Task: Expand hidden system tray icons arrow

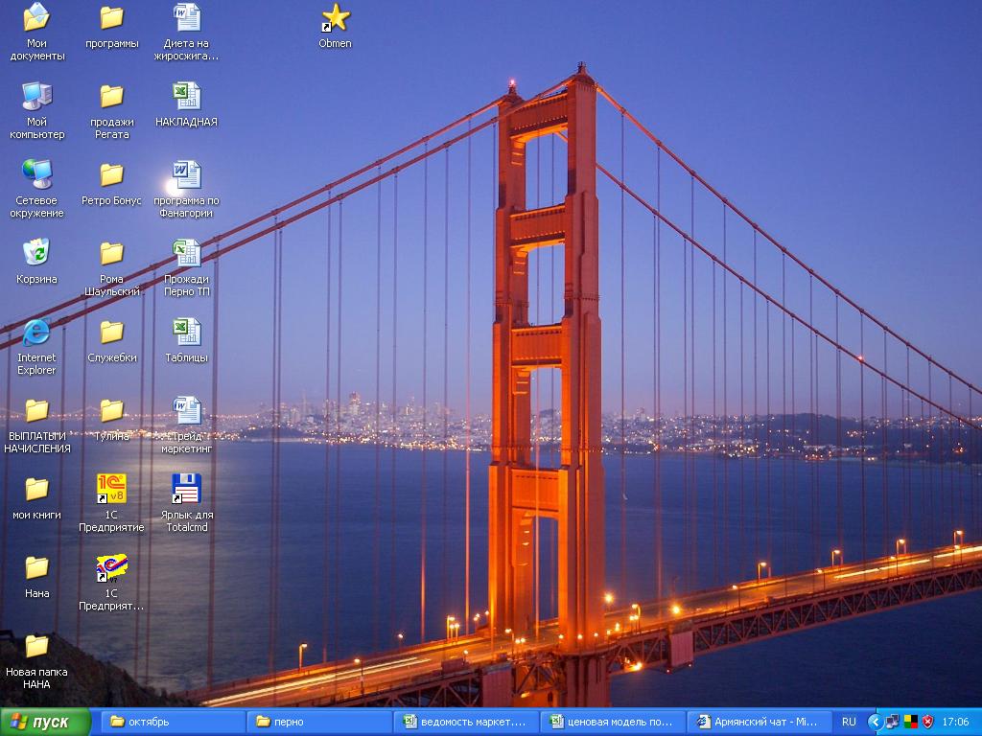Action: pos(875,722)
